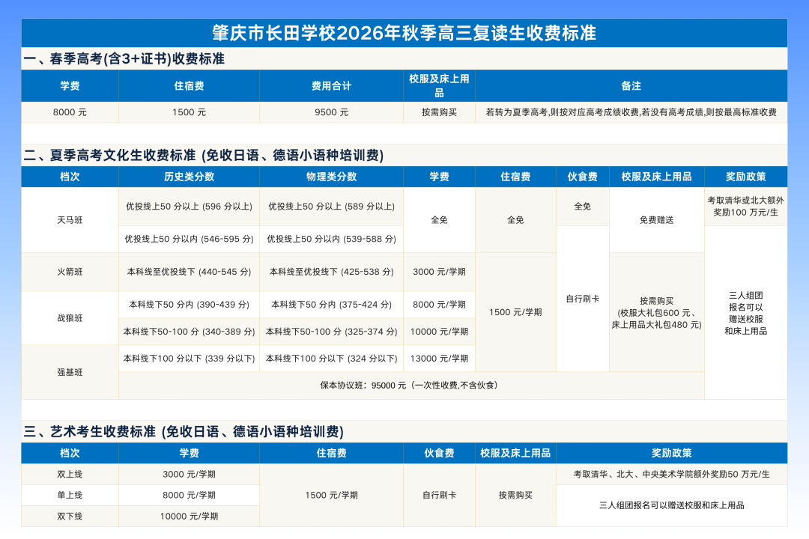Screen dimensions: 809x539
Task: Click the 10000 元/学期 cell in culture table
Action: click(x=439, y=332)
